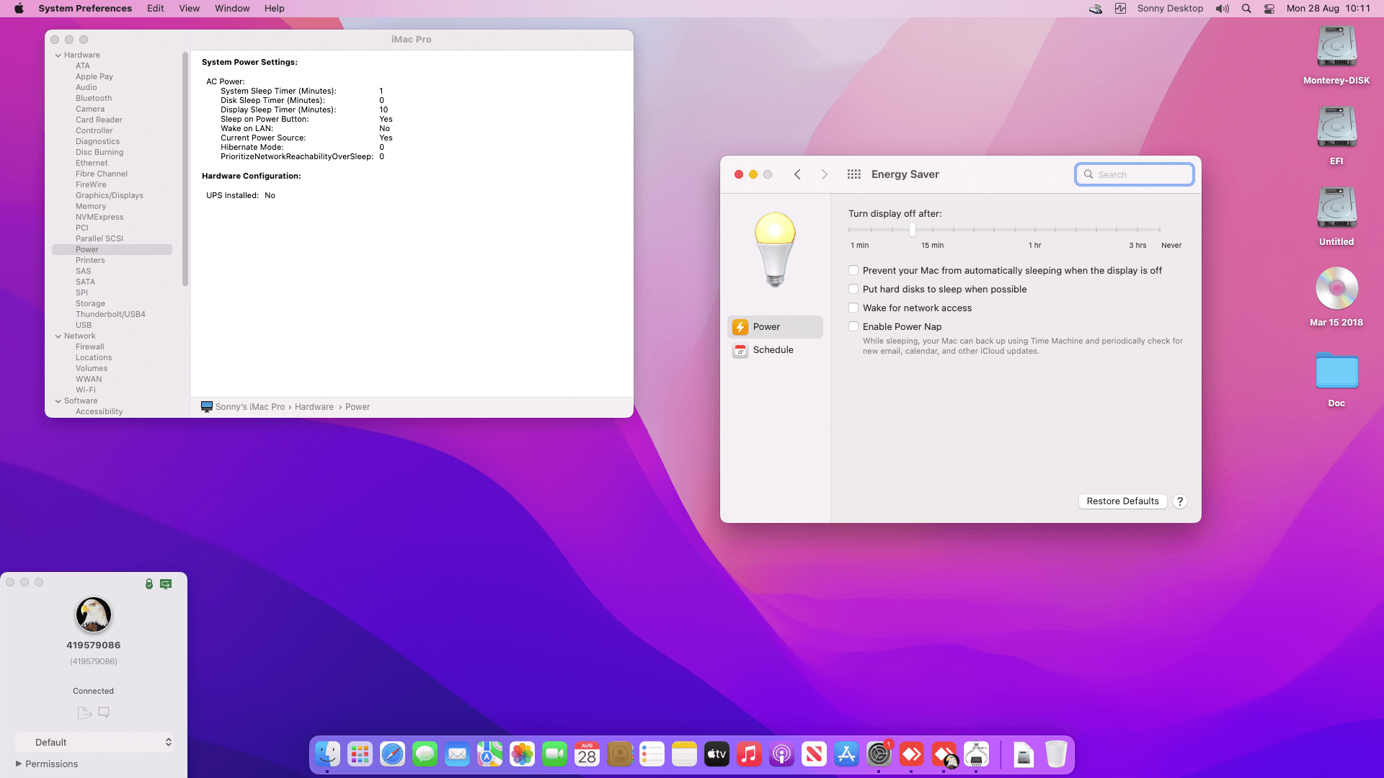Expand the Permissions disclosure triangle
The height and width of the screenshot is (778, 1384).
19,764
